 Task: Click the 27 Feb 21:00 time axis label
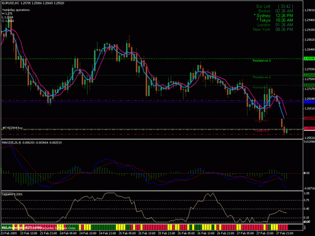285,233
